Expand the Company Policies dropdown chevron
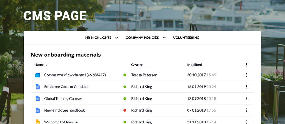This screenshot has width=285, height=124. pos(164,38)
